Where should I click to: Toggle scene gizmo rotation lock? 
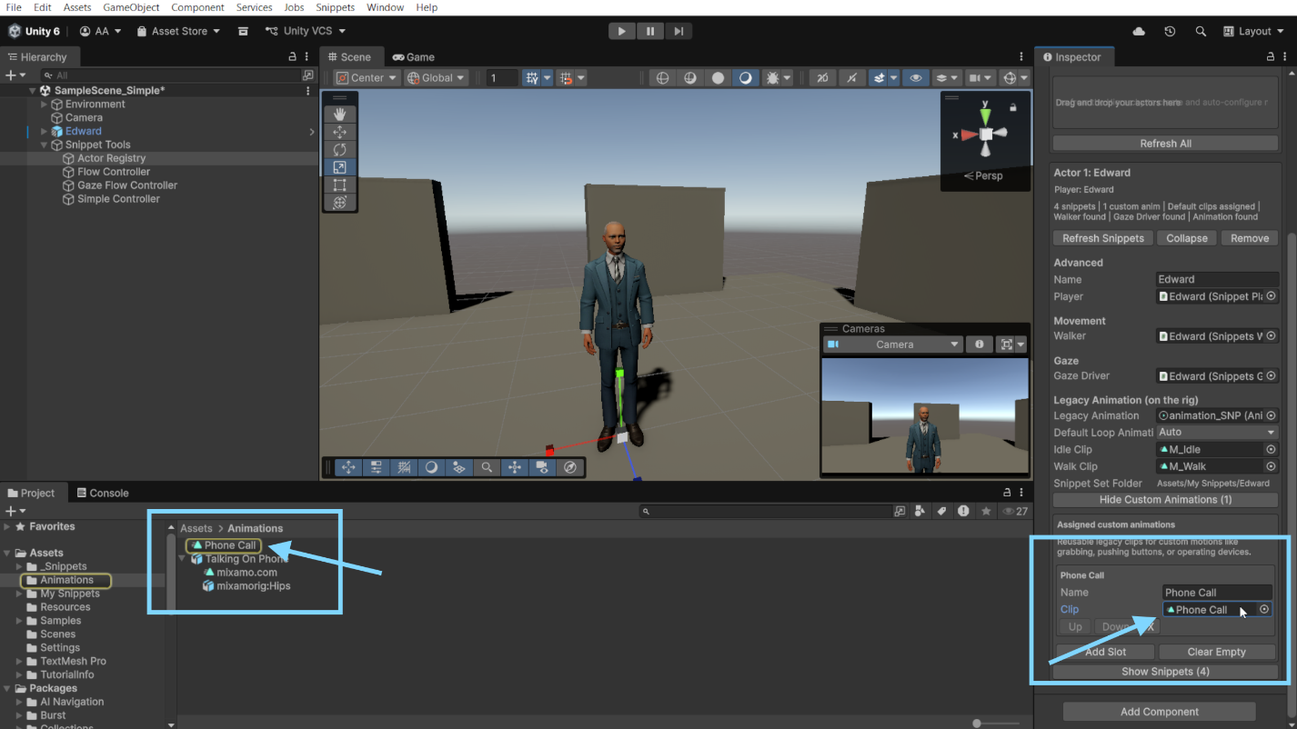1012,107
